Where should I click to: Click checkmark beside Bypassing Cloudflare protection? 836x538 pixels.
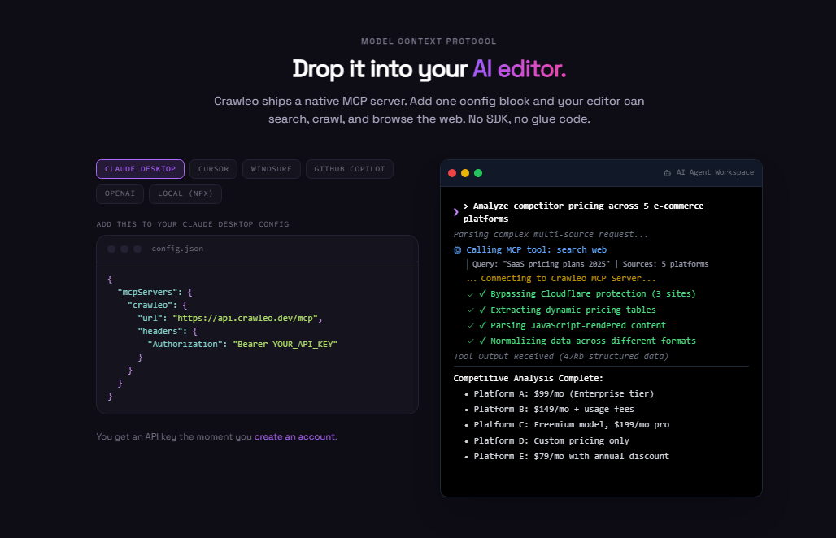pyautogui.click(x=470, y=294)
